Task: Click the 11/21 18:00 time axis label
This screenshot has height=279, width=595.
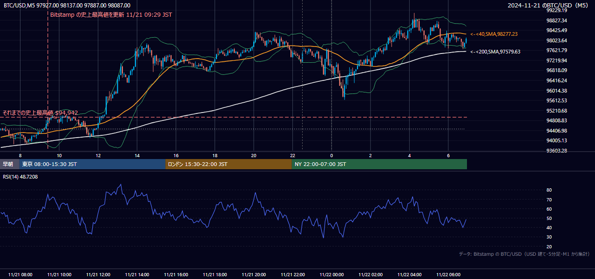Action: (215, 275)
